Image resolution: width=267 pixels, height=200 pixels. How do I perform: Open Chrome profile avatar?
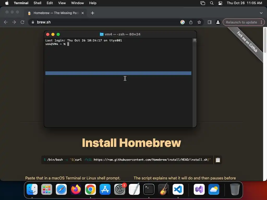(218, 22)
